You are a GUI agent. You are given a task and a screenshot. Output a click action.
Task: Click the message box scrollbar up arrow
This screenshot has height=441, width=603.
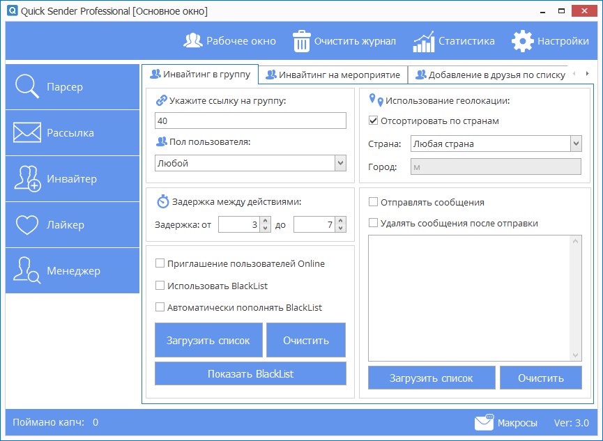pyautogui.click(x=576, y=241)
